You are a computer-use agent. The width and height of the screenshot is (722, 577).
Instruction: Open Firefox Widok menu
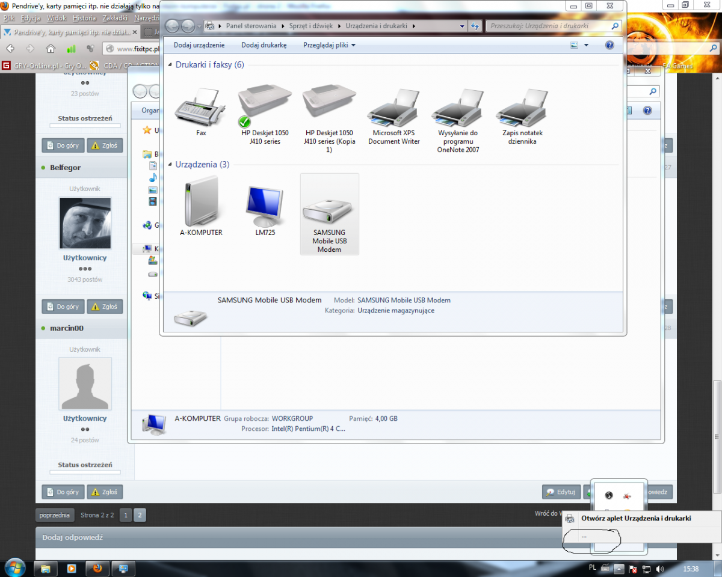[57, 18]
